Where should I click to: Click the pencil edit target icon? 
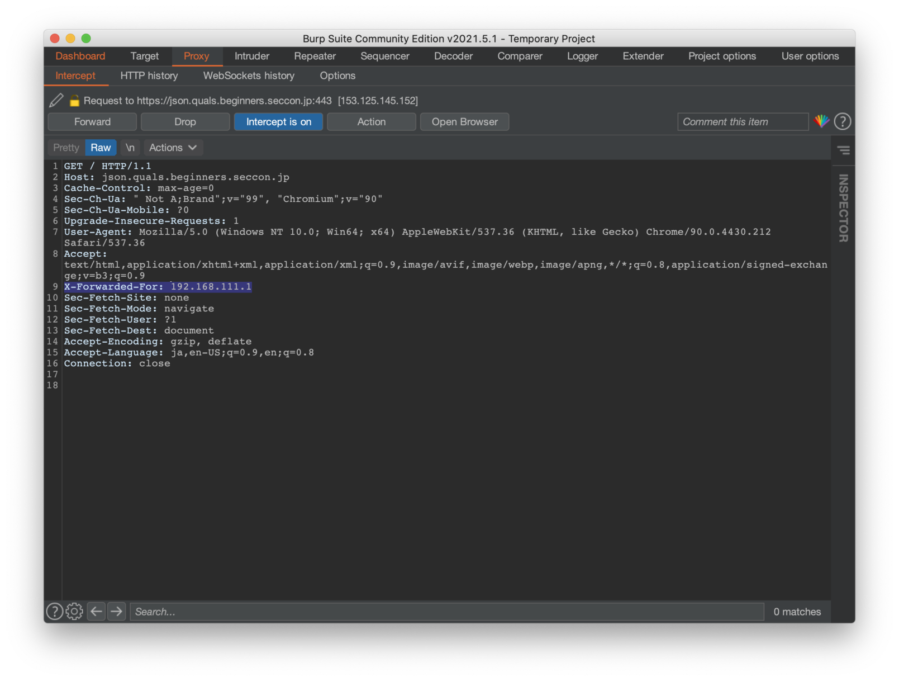56,101
